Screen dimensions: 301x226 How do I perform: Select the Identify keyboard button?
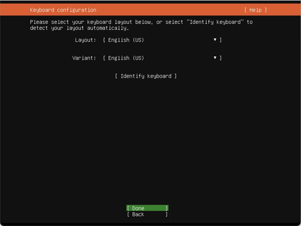click(146, 76)
